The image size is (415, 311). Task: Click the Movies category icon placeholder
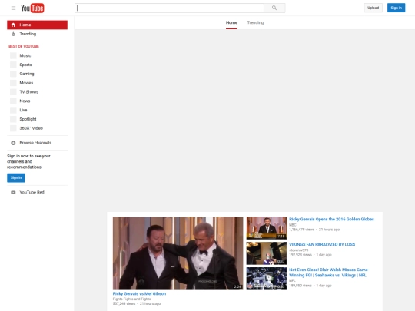click(13, 83)
